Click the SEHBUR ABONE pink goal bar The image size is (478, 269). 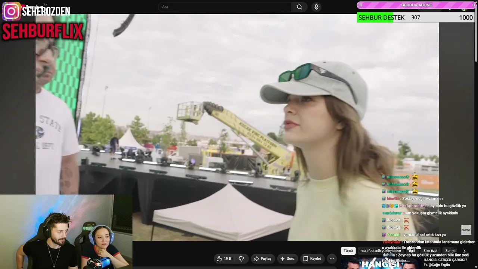(416, 5)
